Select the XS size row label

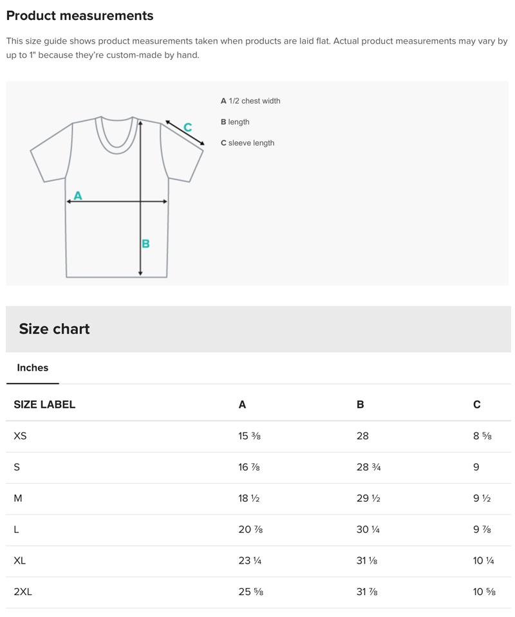tap(20, 436)
